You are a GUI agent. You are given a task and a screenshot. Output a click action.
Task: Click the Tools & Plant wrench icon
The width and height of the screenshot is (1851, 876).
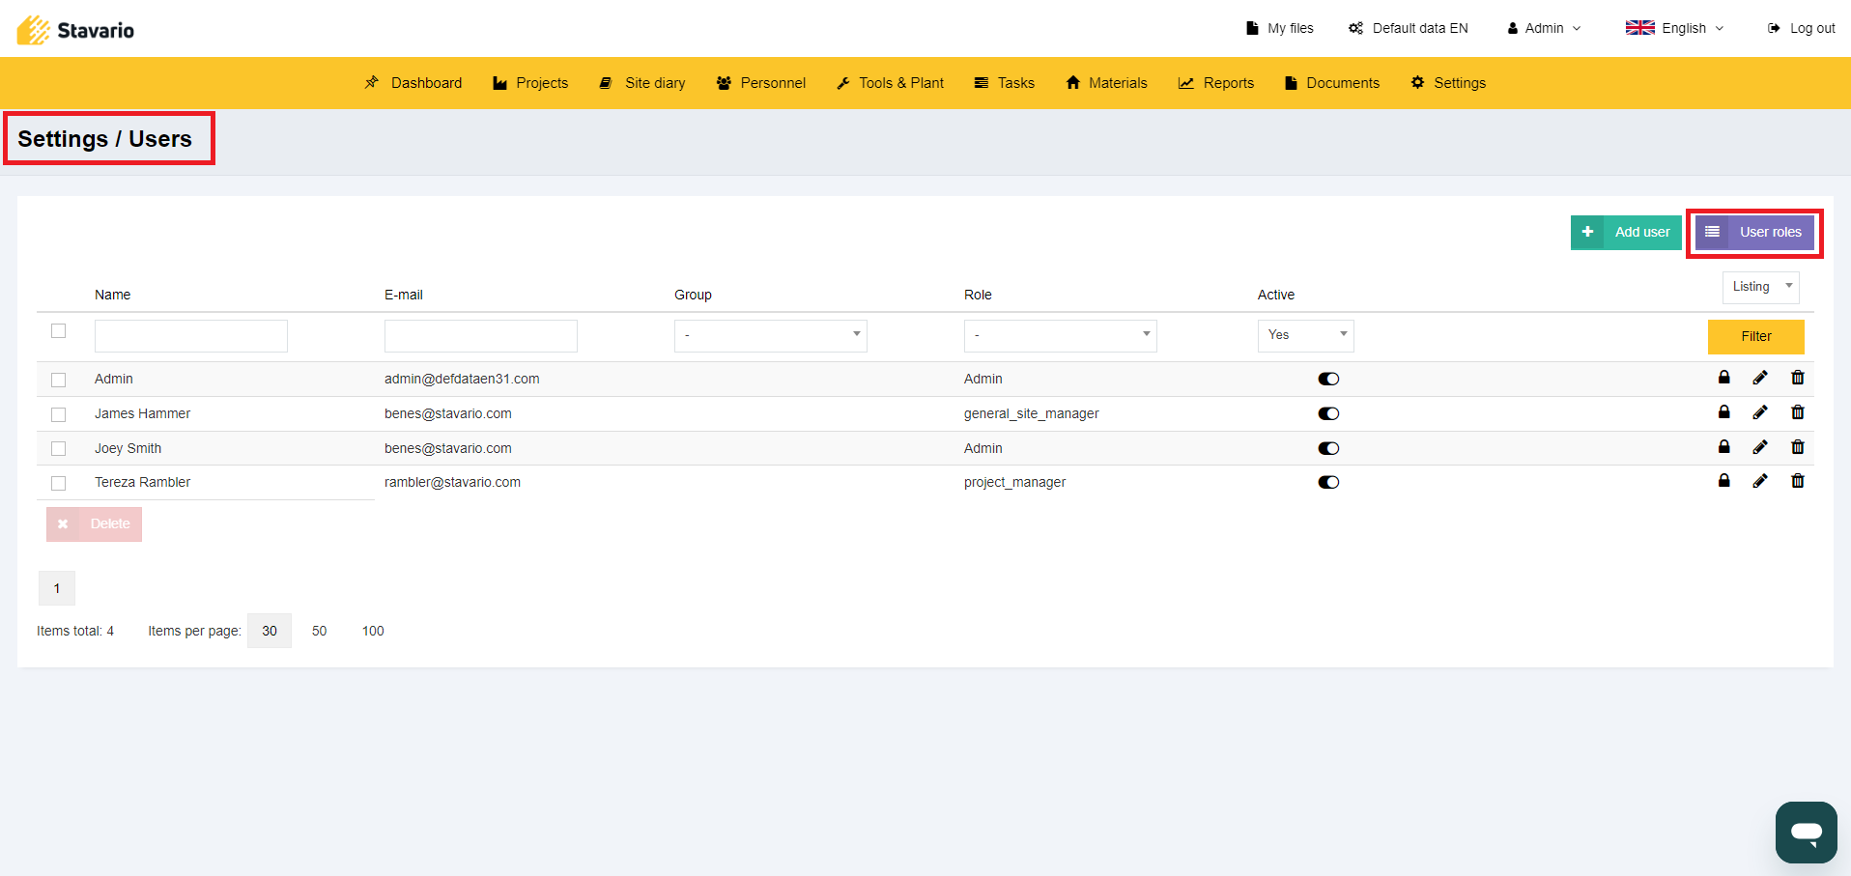pyautogui.click(x=843, y=83)
